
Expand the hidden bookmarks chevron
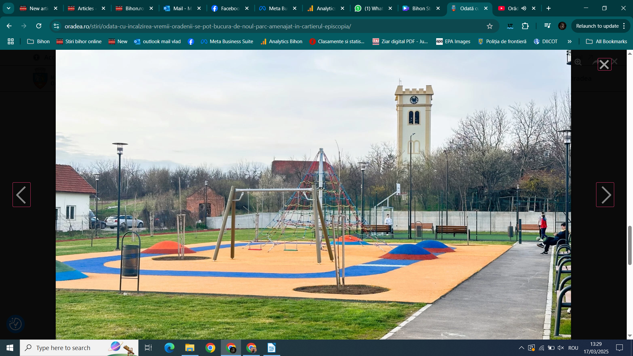[x=569, y=42]
